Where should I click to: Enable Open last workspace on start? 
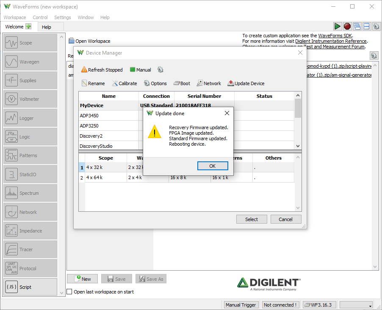[69, 292]
